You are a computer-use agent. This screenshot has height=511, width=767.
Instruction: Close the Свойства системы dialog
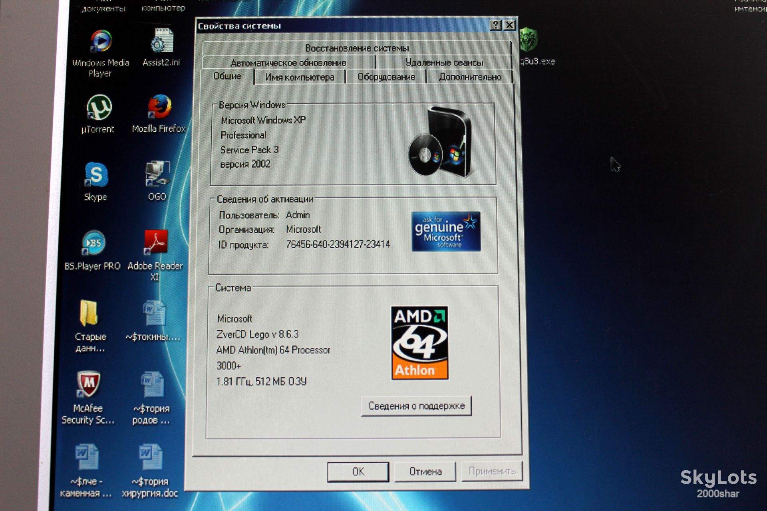[x=510, y=25]
